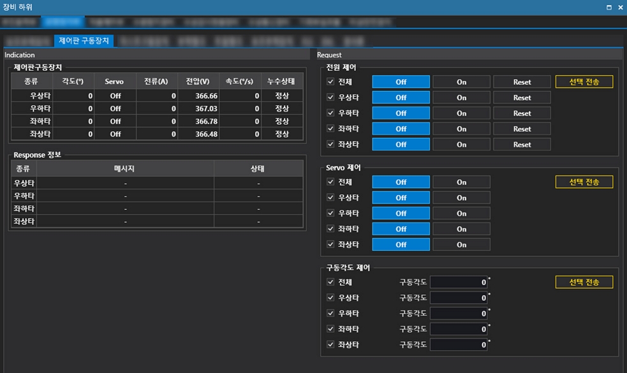Image resolution: width=627 pixels, height=373 pixels.
Task: Click the 누수상태 column header
Action: 282,81
